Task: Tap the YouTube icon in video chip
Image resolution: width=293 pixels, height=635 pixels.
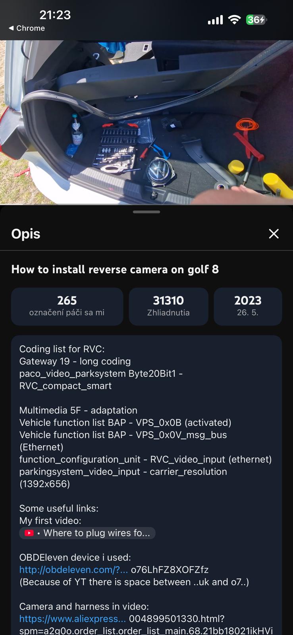Action: [29, 533]
